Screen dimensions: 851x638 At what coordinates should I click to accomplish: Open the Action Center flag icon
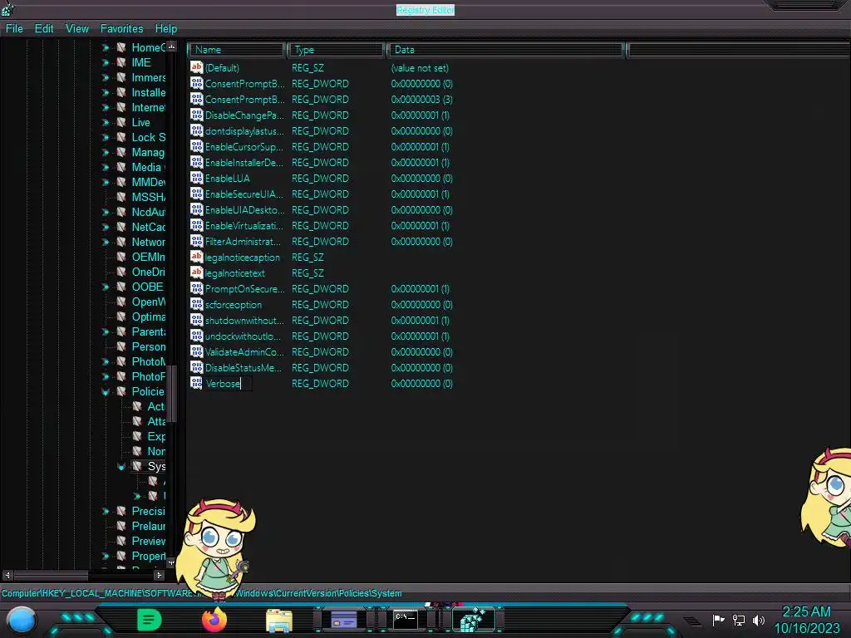719,620
